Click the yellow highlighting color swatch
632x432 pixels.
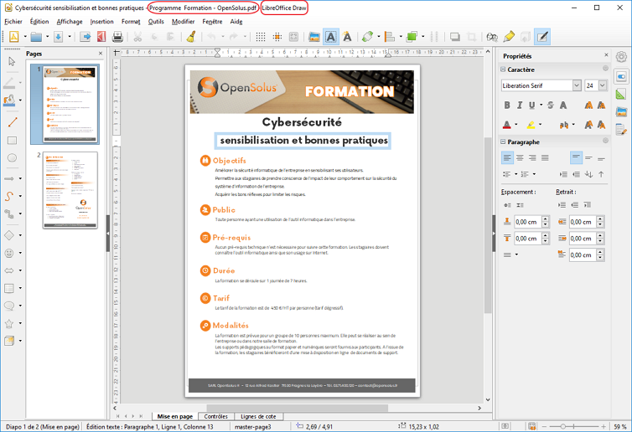click(531, 125)
